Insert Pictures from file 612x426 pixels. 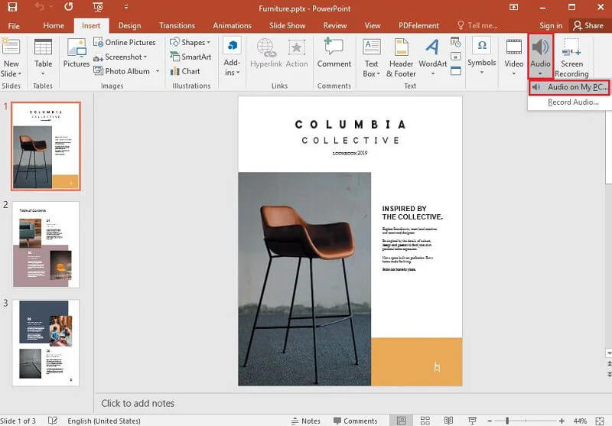(x=76, y=53)
